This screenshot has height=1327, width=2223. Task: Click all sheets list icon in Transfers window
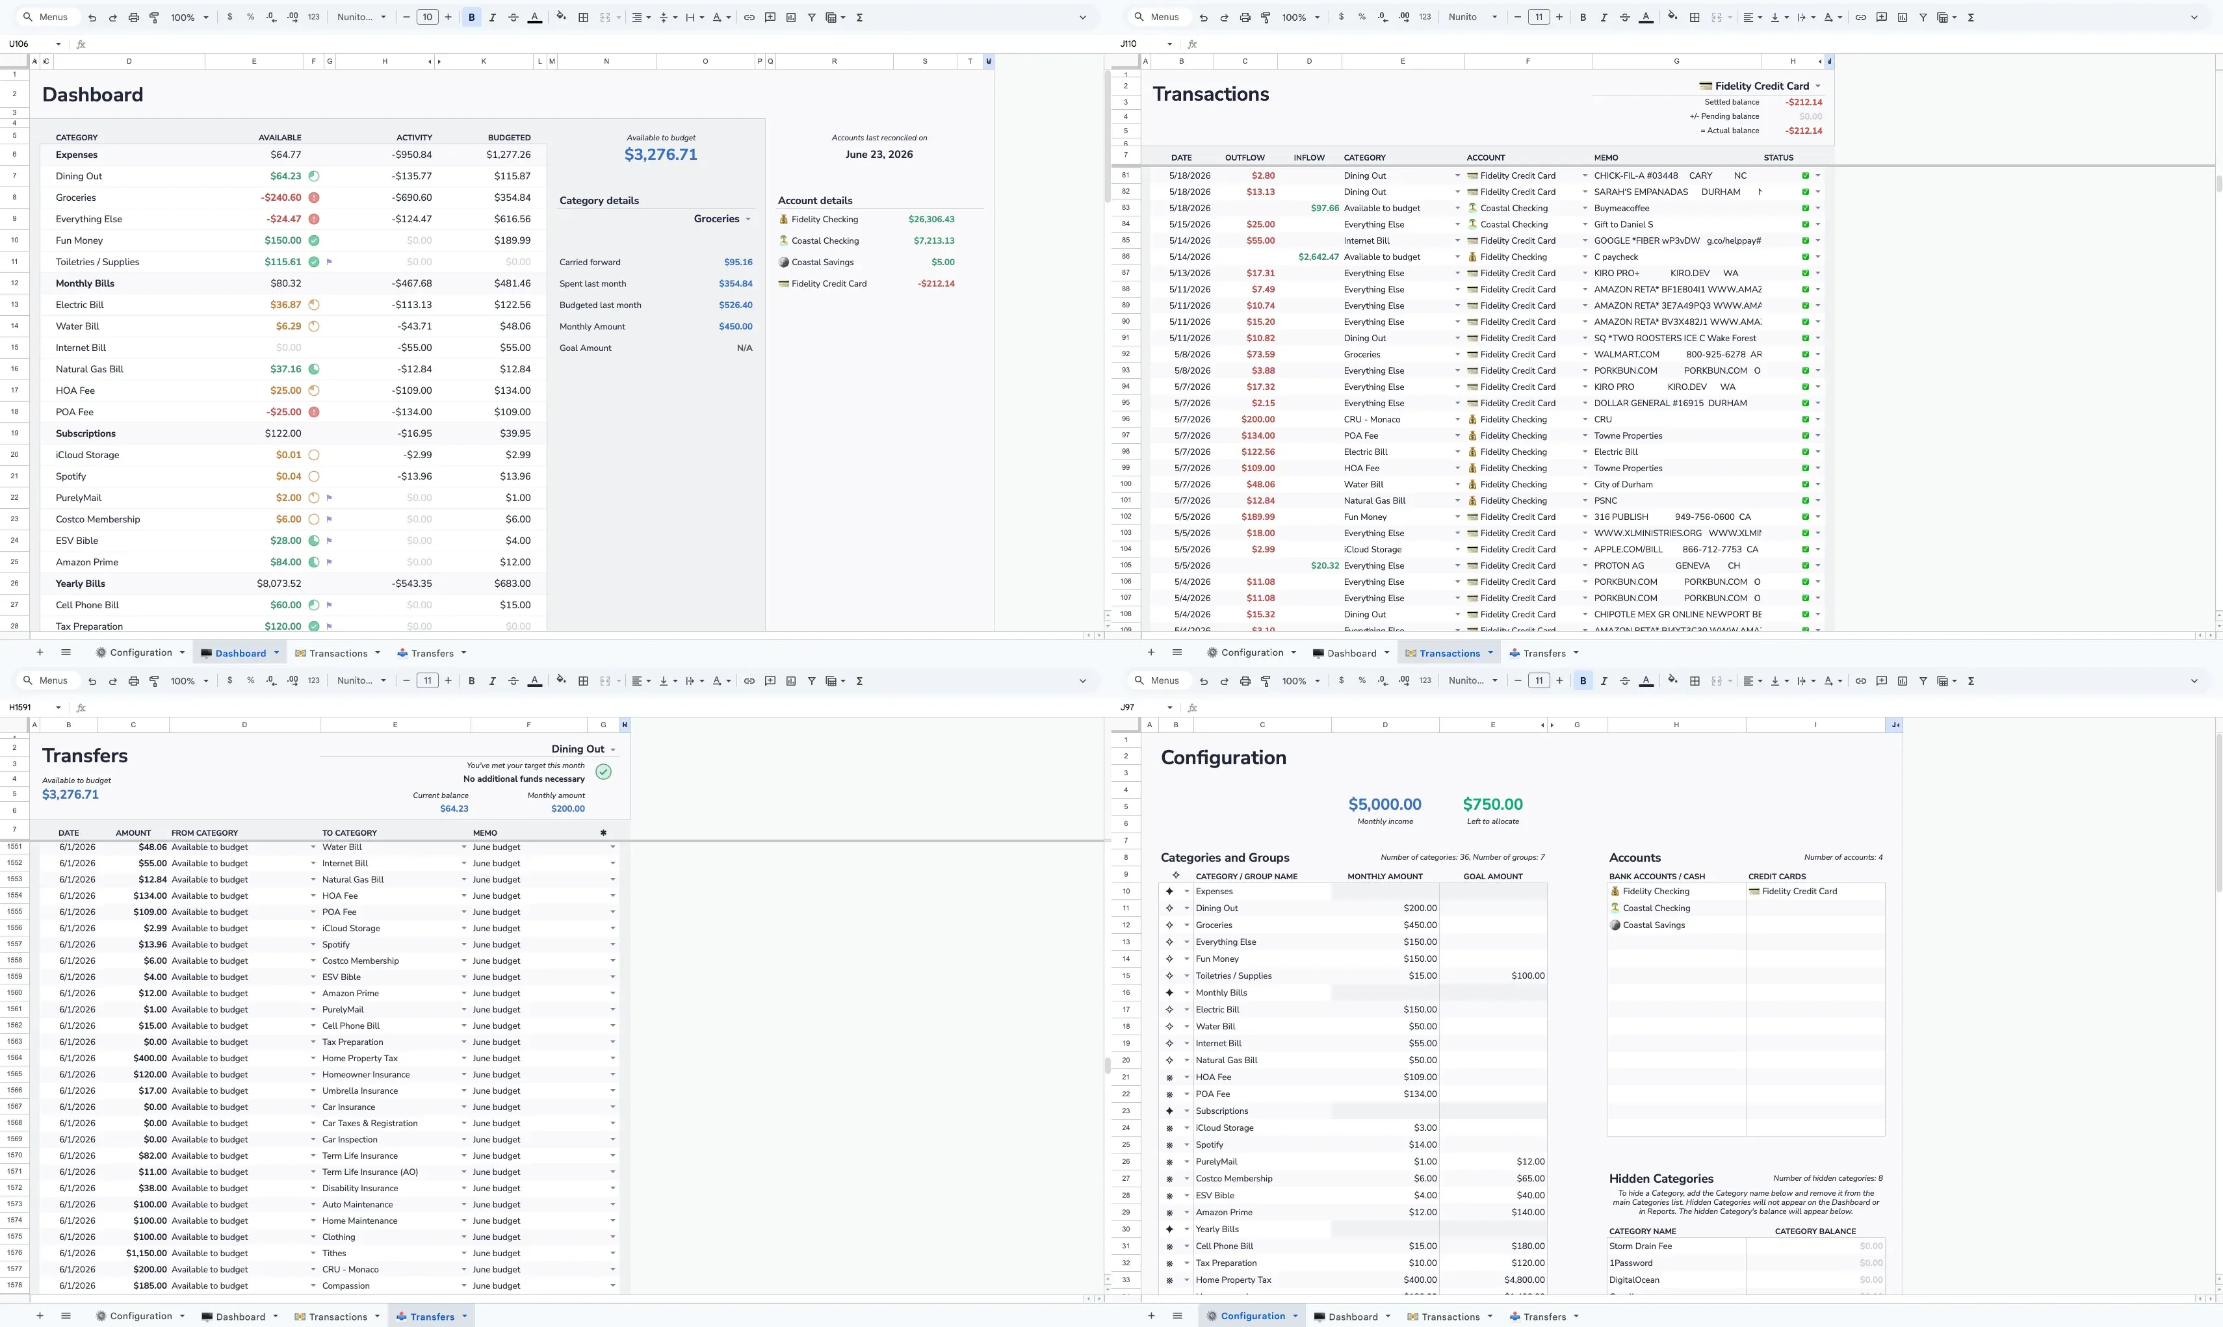click(x=65, y=1316)
